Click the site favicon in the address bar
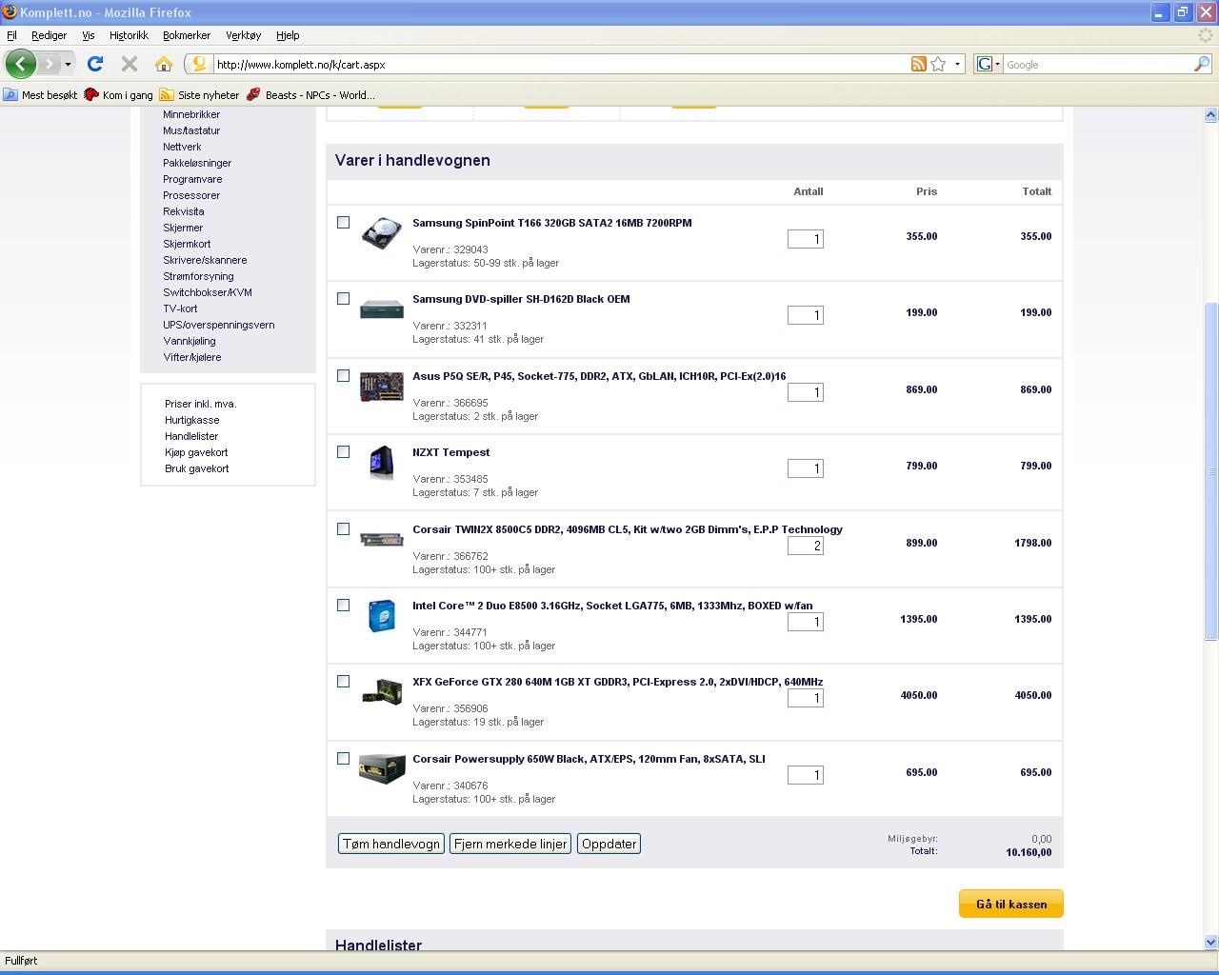This screenshot has width=1219, height=975. [199, 64]
